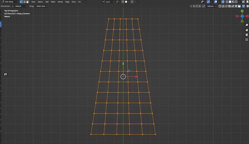Viewport: 249px width, 144px height.
Task: Open the Drag Select Box dropdown
Action: point(41,6)
